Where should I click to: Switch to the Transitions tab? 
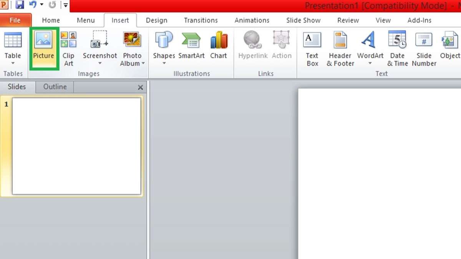201,20
